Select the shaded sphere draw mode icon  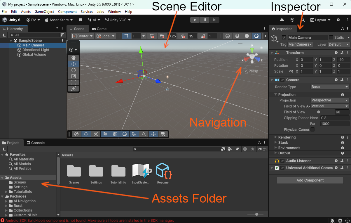pyautogui.click(x=247, y=36)
